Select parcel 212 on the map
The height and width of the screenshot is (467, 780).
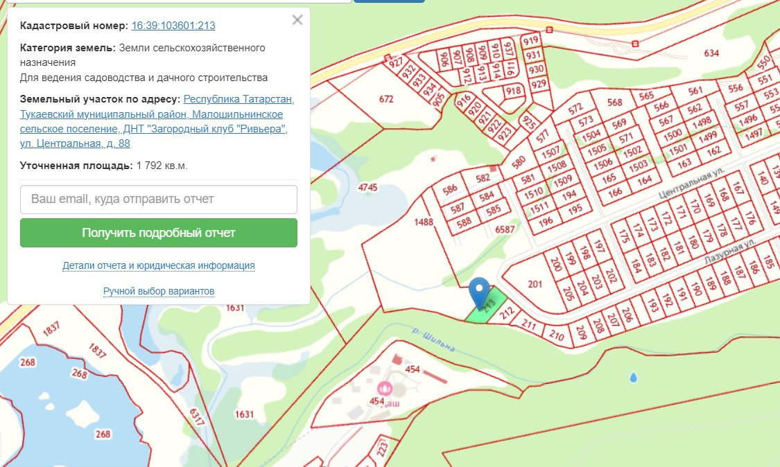click(506, 312)
